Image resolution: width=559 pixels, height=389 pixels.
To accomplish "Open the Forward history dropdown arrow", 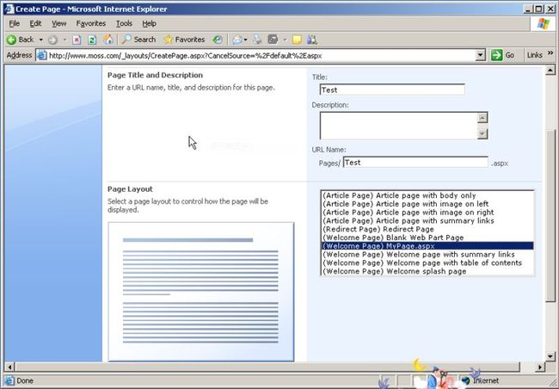I will tap(64, 40).
